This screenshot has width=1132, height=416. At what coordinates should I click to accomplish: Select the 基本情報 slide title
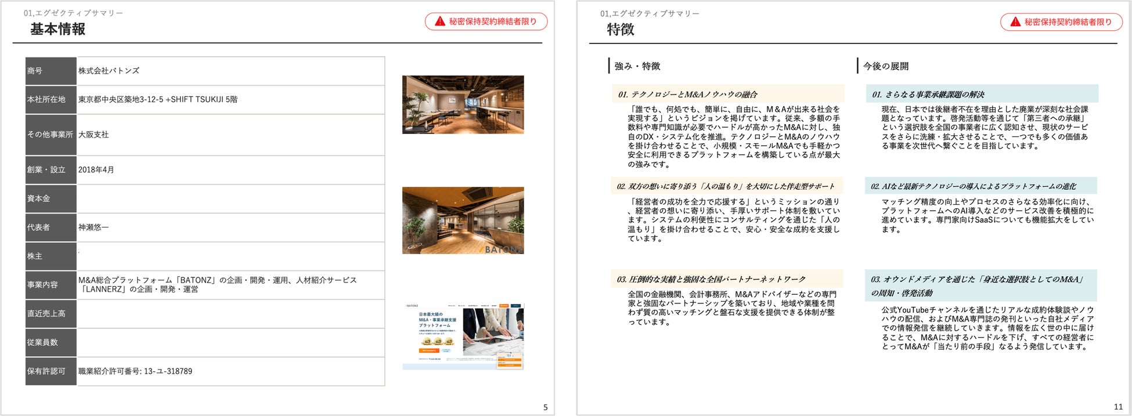tap(58, 29)
